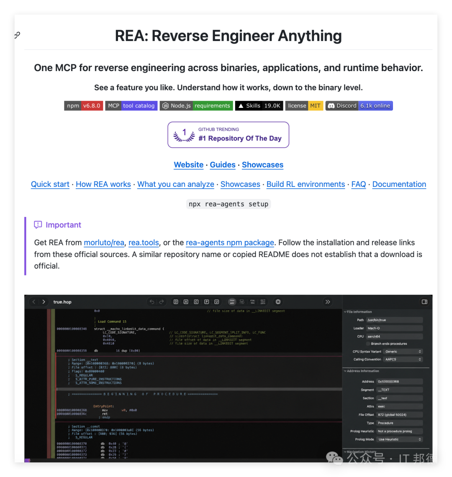452x477 pixels.
Task: Open the Build RL environments link
Action: point(306,184)
